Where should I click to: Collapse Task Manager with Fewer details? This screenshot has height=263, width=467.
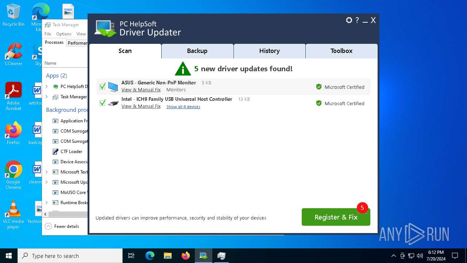62,226
